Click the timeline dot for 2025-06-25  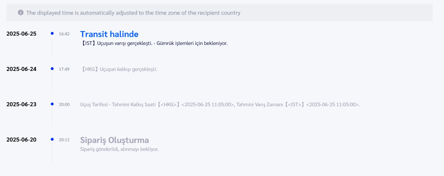52,33
